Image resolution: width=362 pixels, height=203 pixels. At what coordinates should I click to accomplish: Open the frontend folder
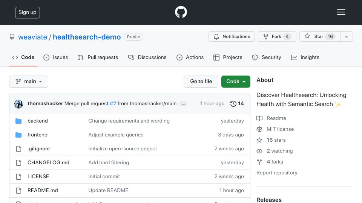(x=37, y=135)
